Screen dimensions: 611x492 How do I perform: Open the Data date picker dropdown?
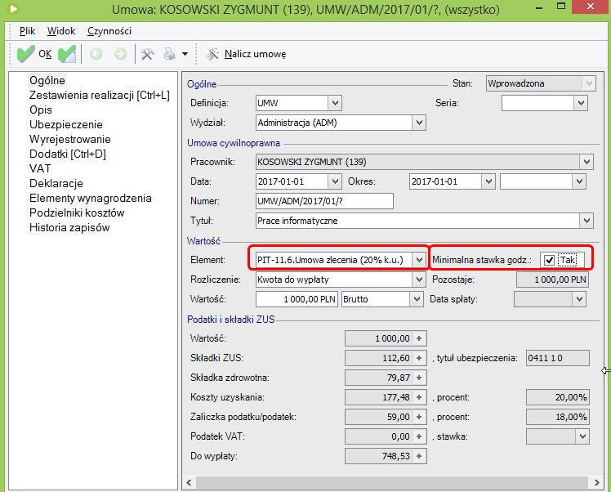pos(335,181)
